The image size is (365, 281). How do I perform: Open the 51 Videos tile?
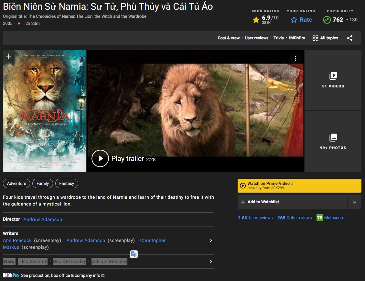(333, 80)
